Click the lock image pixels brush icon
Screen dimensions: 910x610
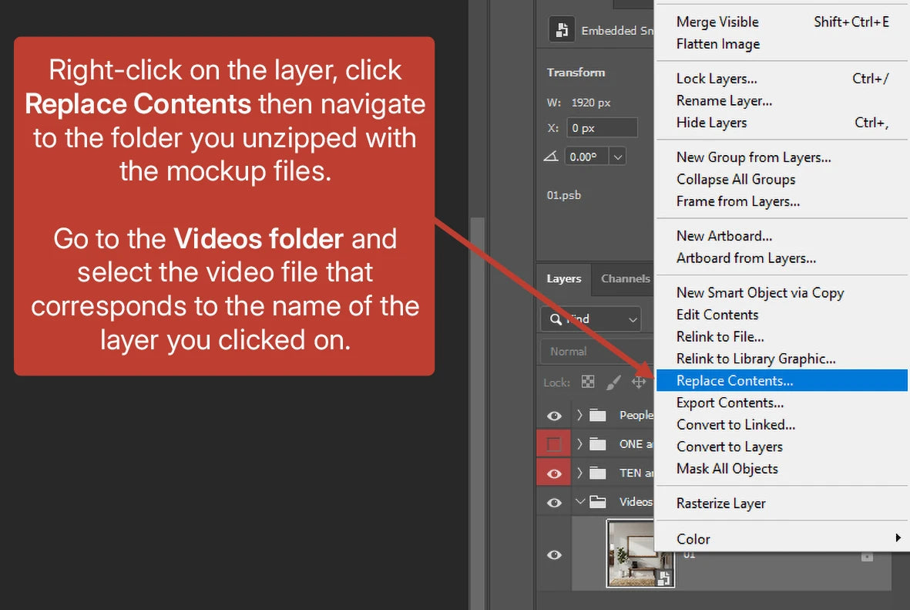click(614, 382)
